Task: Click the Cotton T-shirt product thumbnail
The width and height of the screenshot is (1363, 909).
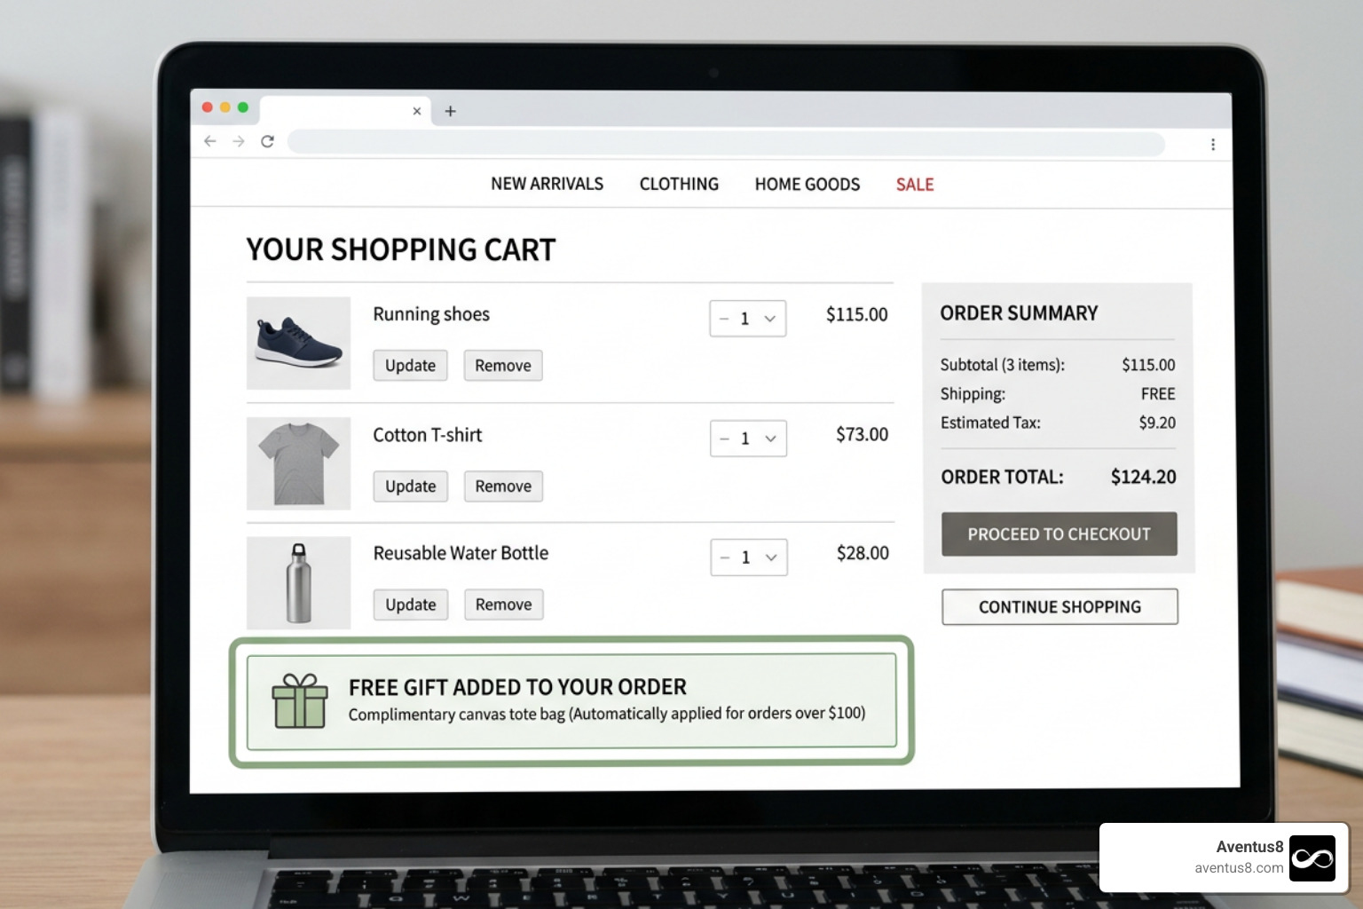Action: [x=298, y=463]
